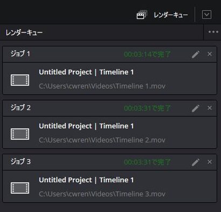The height and width of the screenshot is (212, 221).
Task: Edit ジョブ 3 with the pencil icon
Action: click(x=196, y=162)
